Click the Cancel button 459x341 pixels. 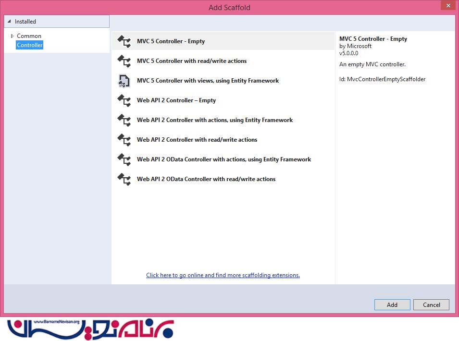[x=432, y=304]
